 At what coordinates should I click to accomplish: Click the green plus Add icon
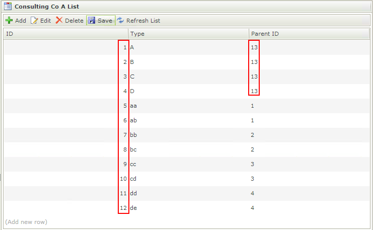(9, 21)
